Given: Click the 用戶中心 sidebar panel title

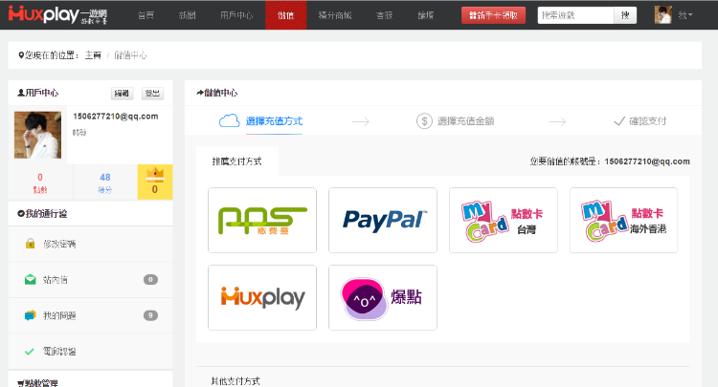Looking at the screenshot, I should (42, 93).
